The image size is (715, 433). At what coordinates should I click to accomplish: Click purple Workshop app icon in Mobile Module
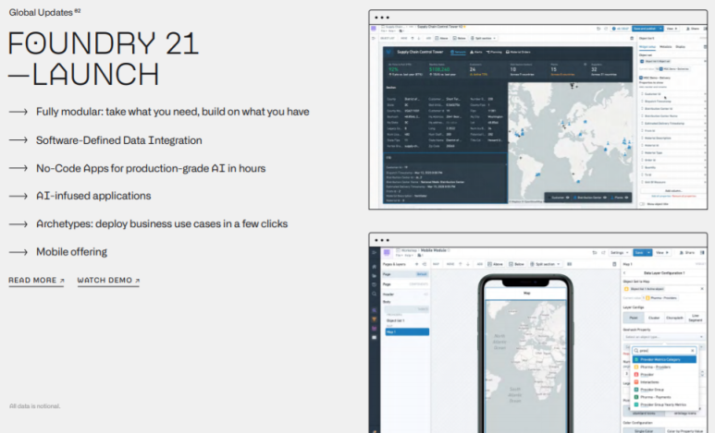point(387,252)
